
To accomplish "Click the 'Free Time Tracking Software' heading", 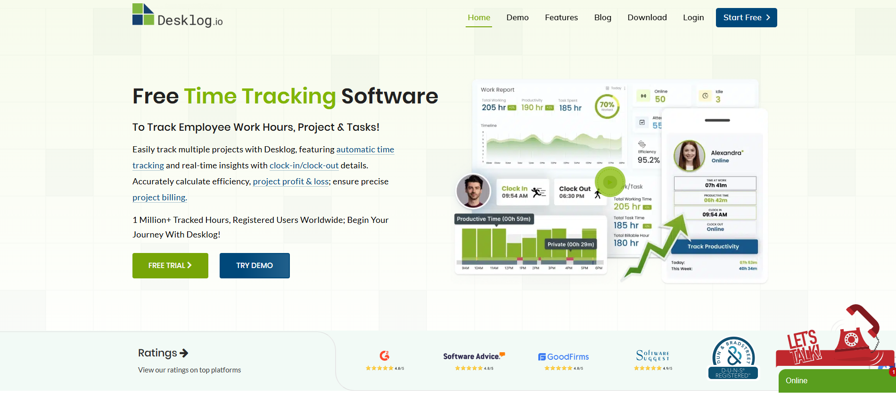I will [285, 96].
